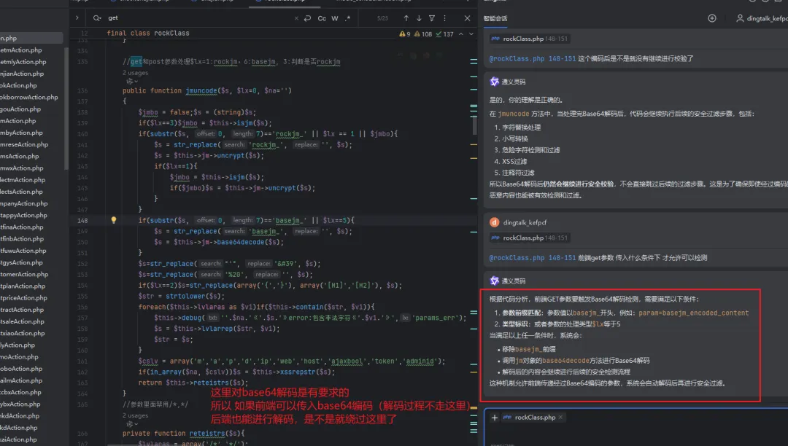Viewport: 788px width, 446px height.
Task: Open find bar more options menu
Action: 445,18
